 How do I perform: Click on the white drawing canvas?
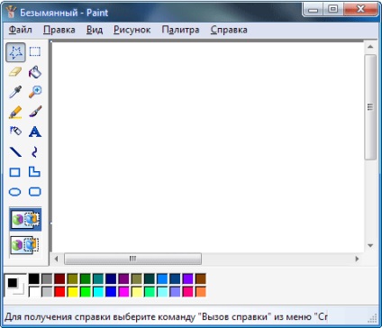[x=208, y=147]
